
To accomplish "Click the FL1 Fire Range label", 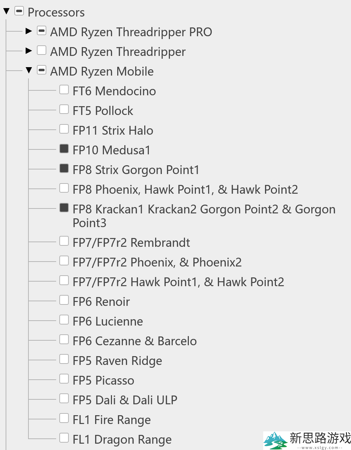I will [x=112, y=420].
